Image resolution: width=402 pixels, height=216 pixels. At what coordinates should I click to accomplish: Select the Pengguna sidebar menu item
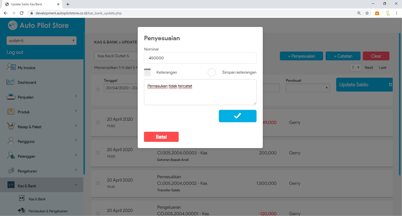coord(26,142)
